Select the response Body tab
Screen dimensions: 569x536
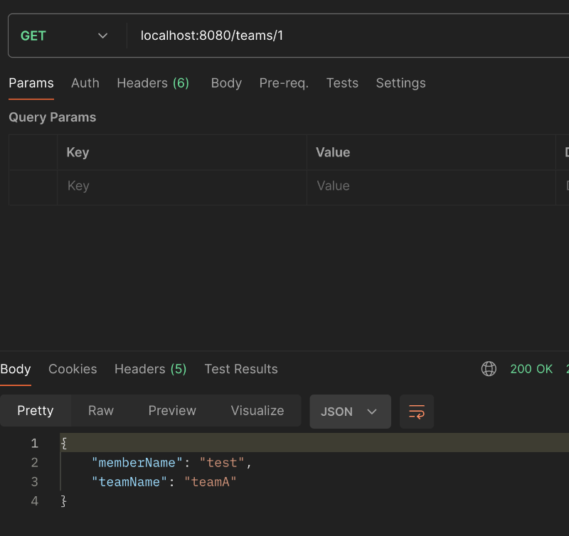(16, 369)
